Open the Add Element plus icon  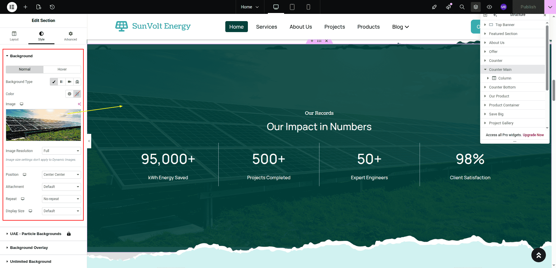click(25, 7)
